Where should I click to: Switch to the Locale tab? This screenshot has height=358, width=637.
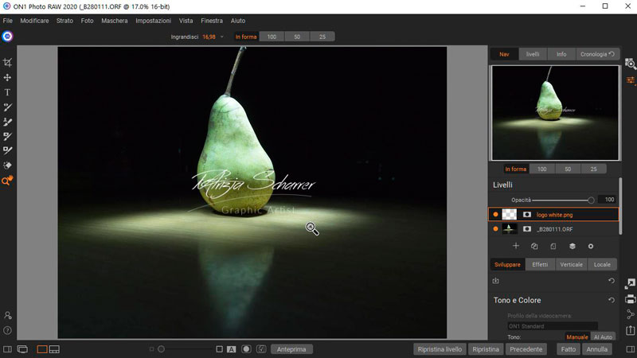pos(602,264)
